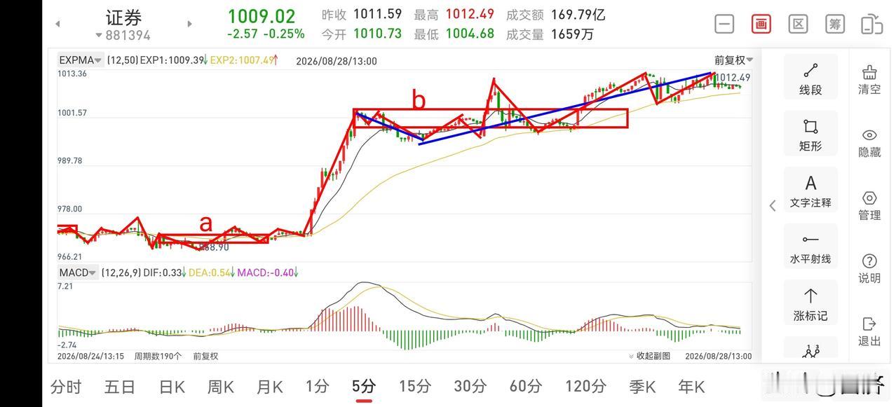
Task: Open 管理 drawing management
Action: click(x=869, y=206)
